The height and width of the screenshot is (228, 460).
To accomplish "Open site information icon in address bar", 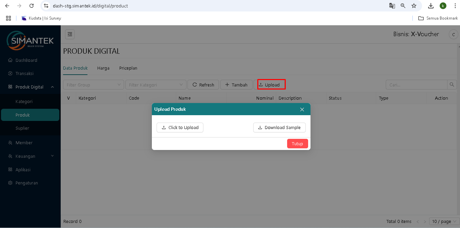I will click(x=47, y=6).
